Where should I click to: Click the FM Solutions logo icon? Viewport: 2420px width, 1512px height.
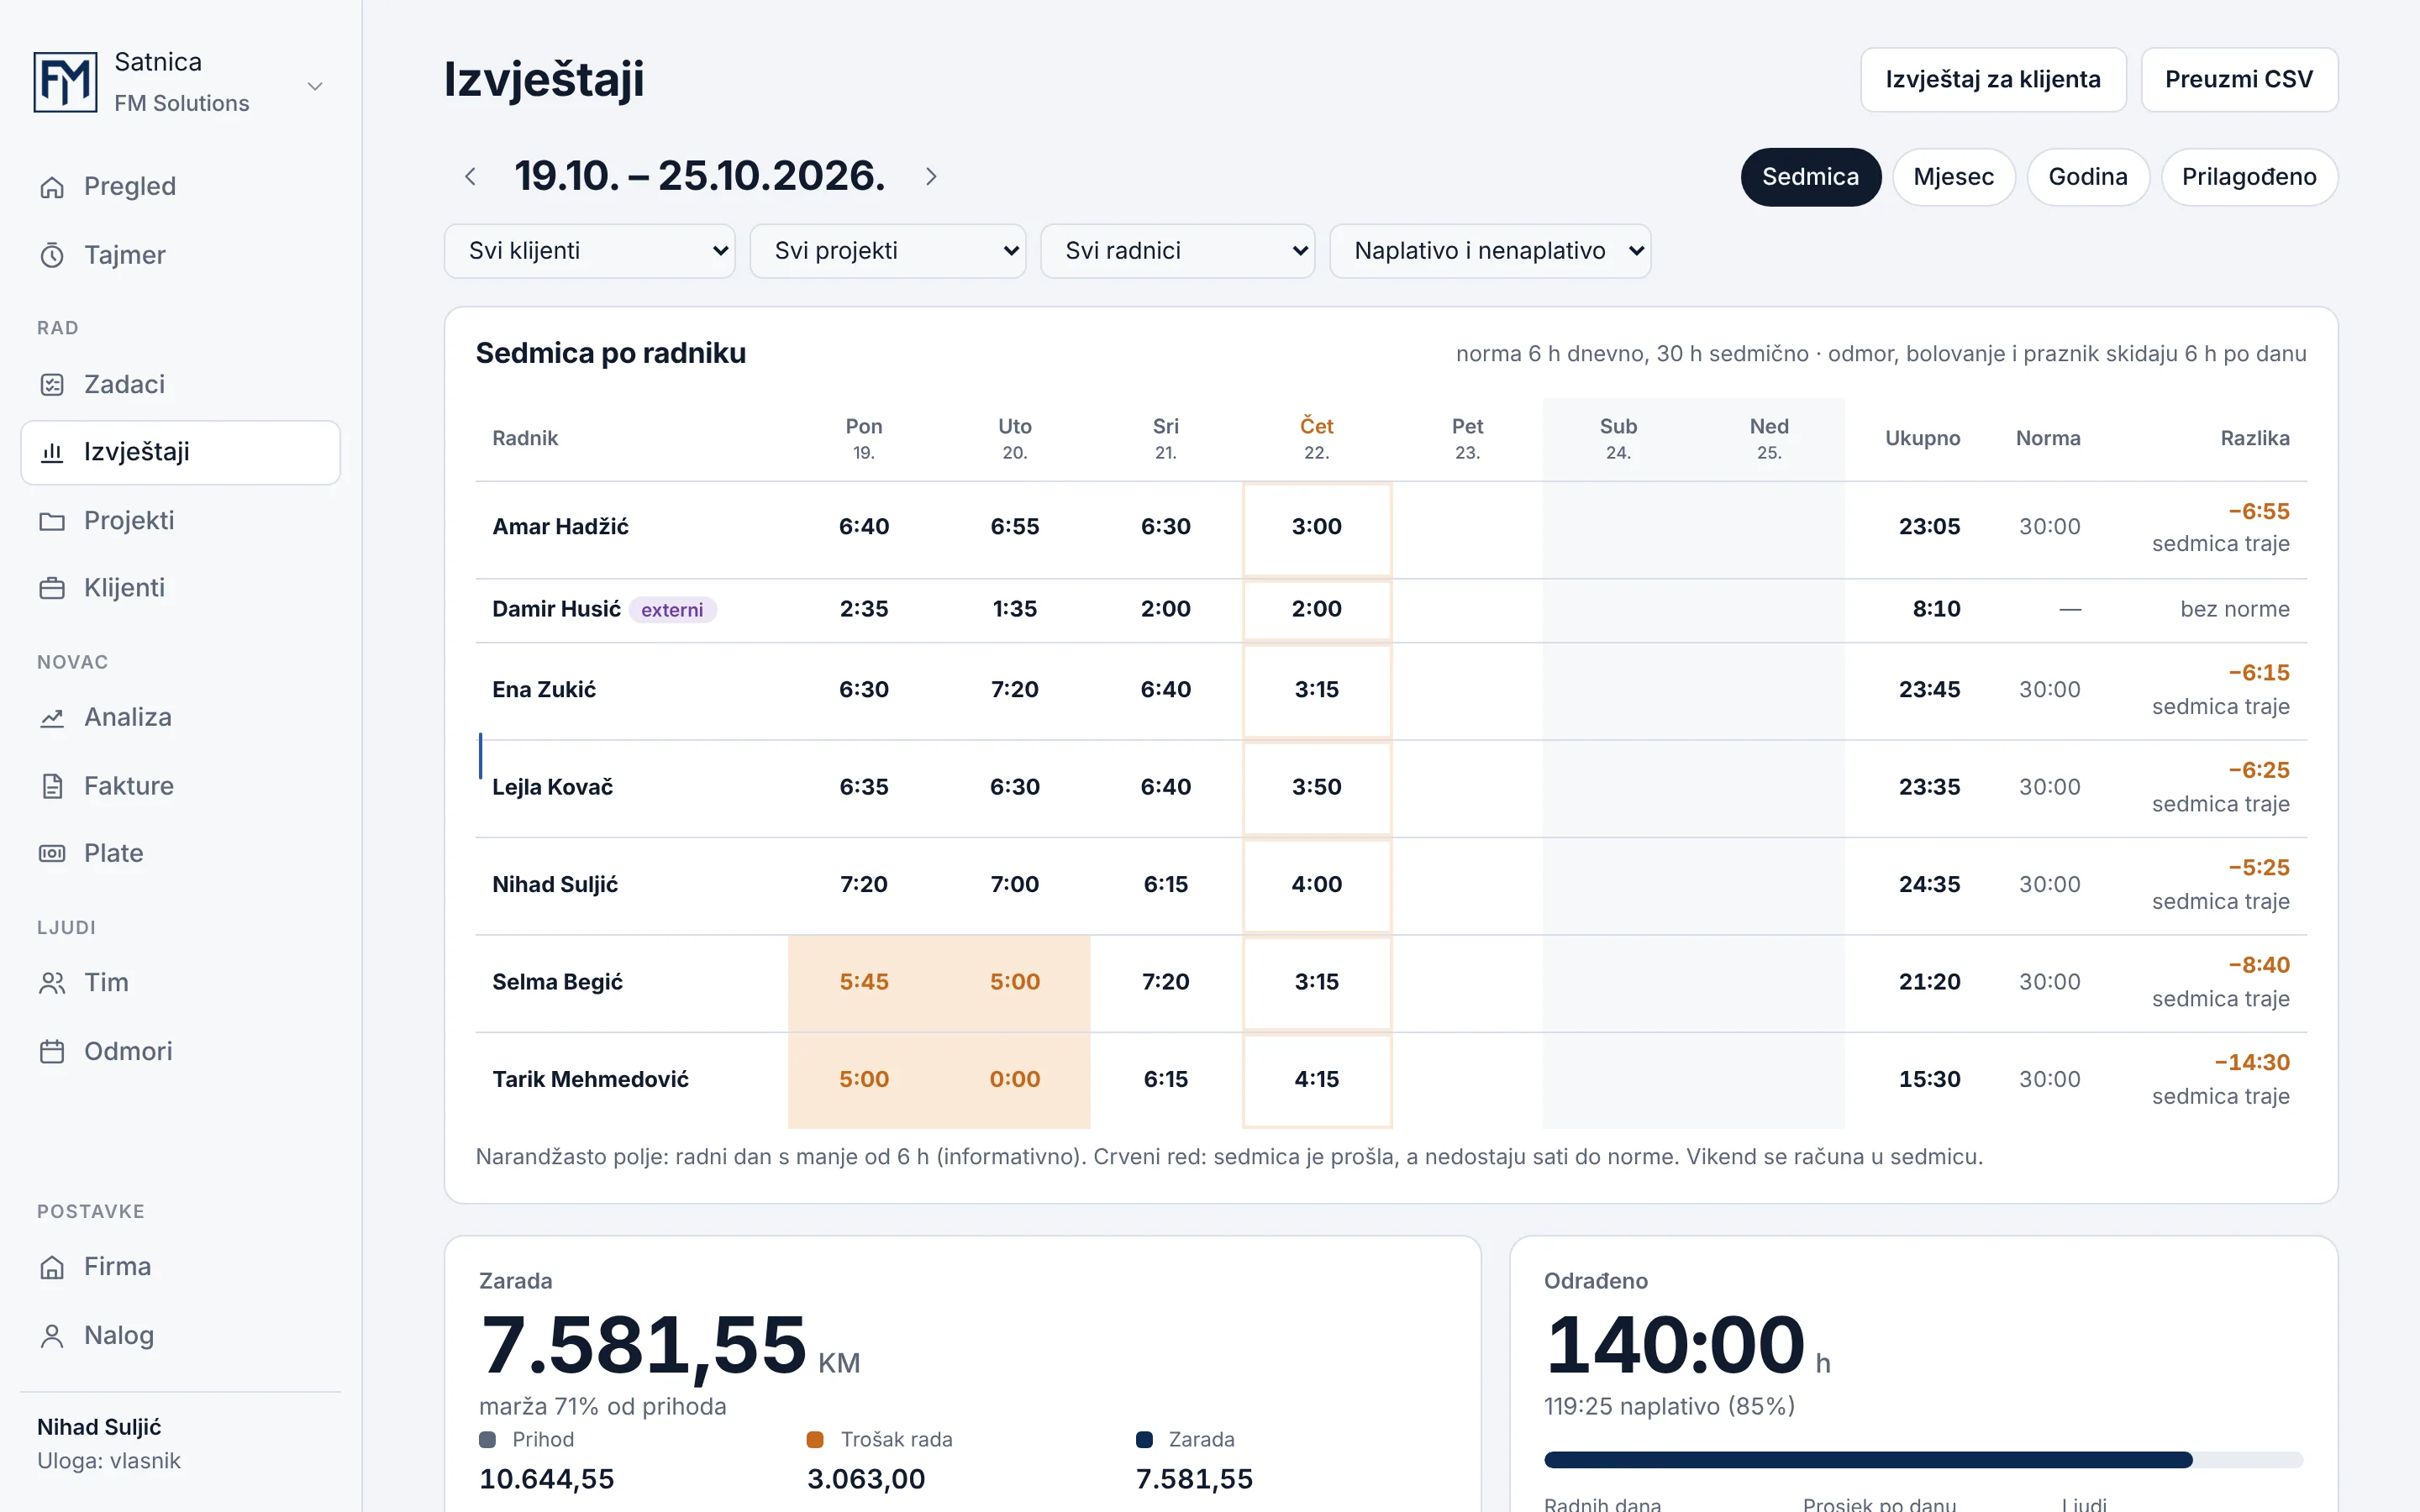coord(65,82)
